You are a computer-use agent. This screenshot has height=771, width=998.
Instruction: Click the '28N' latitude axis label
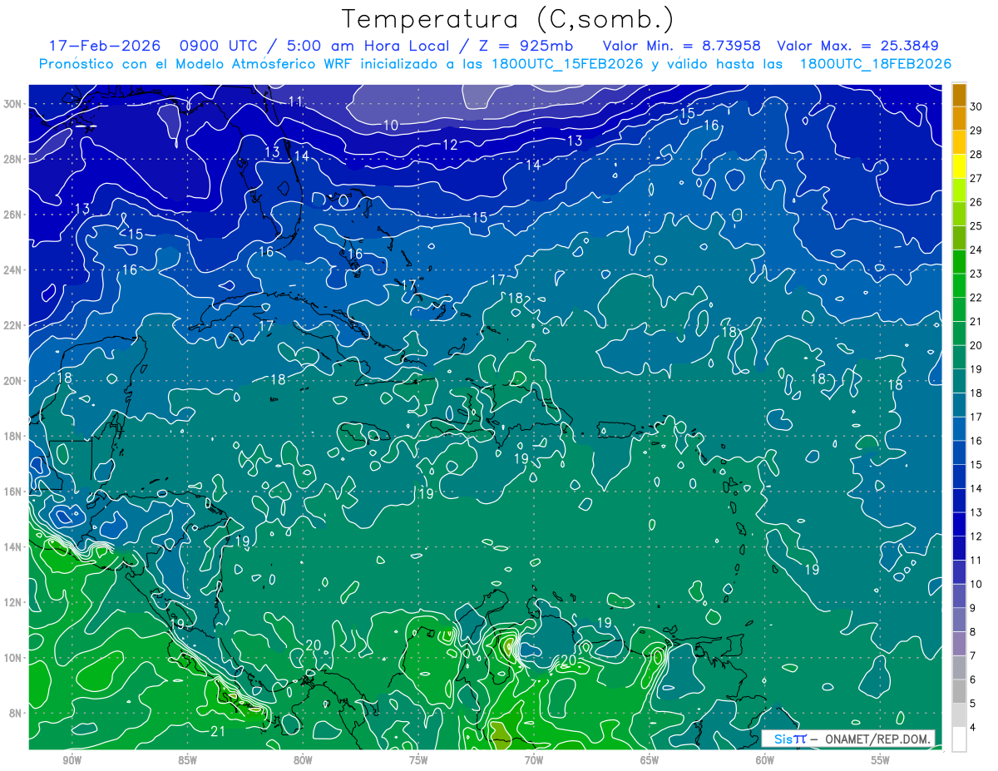(13, 159)
